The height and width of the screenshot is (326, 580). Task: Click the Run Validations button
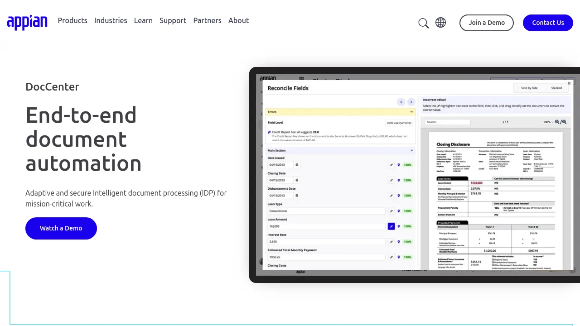tap(399, 123)
